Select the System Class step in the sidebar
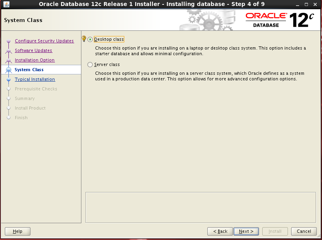The width and height of the screenshot is (322, 240). click(x=29, y=70)
